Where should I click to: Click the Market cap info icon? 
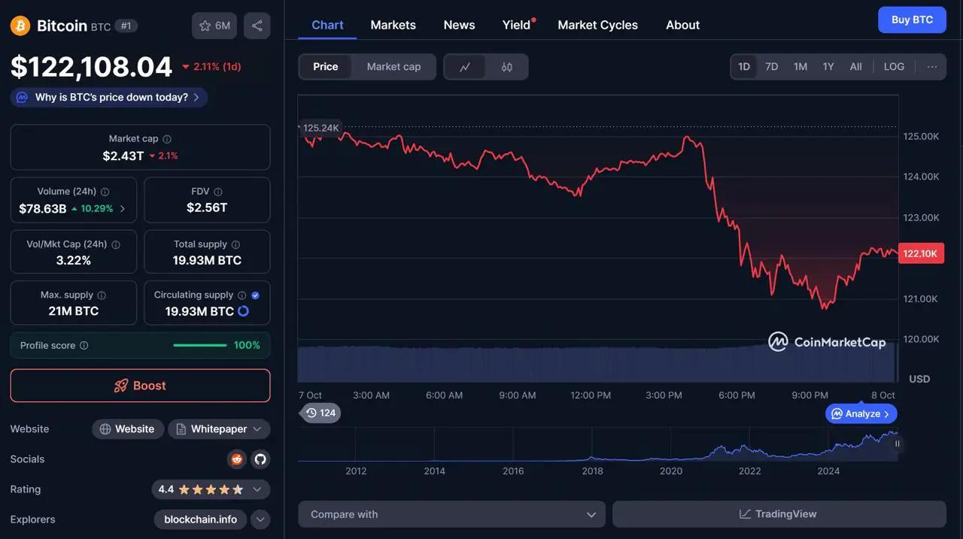pos(167,139)
